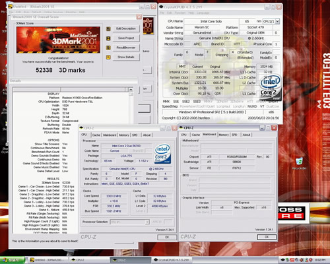
Task: Select Memory tab in the CPU-Z processor window
Action: tap(124, 135)
